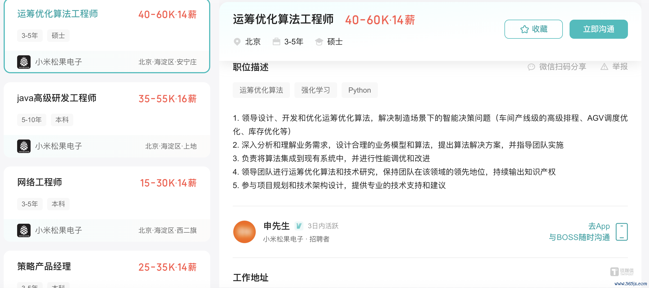649x288 pixels.
Task: Click the mobile phone App icon
Action: point(621,232)
